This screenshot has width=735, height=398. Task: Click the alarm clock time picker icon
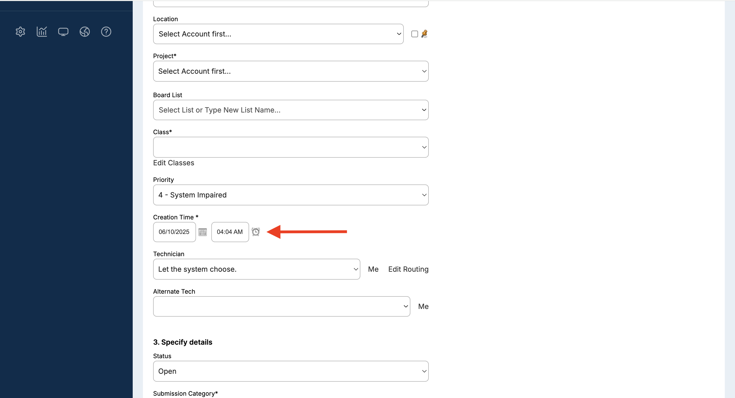(x=256, y=232)
